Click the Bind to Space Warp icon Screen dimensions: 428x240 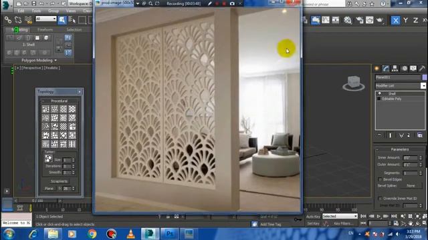[x=28, y=20]
